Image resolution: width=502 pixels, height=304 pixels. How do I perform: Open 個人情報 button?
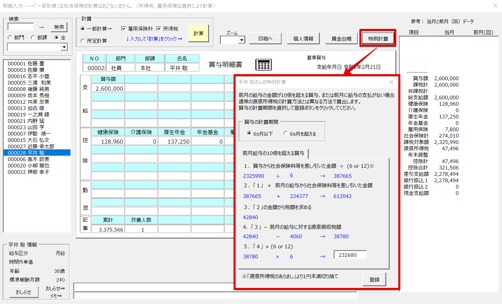(303, 39)
